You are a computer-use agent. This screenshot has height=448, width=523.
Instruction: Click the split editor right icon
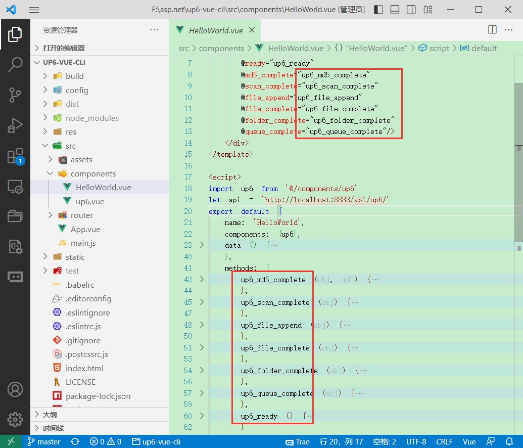tap(492, 30)
